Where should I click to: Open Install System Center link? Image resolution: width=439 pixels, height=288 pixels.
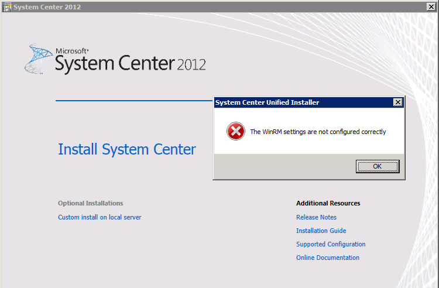tap(127, 149)
